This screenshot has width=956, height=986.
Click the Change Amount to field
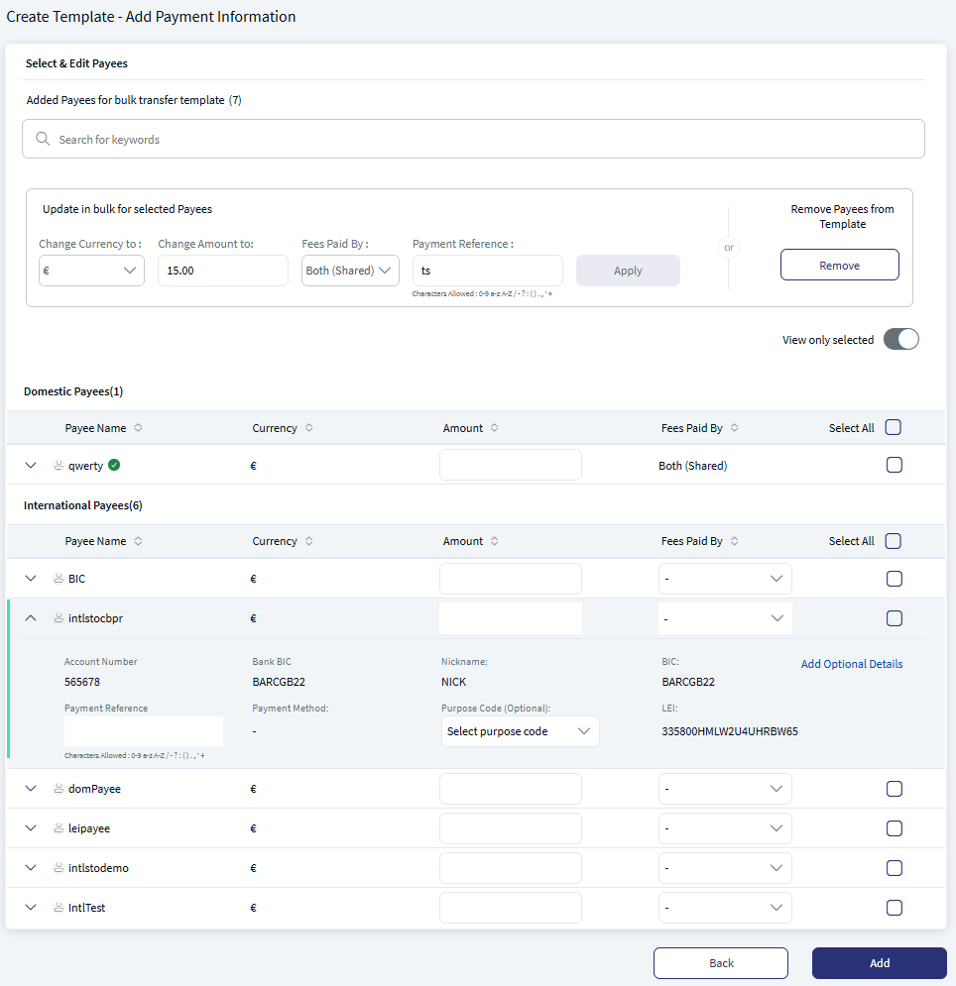pos(223,271)
